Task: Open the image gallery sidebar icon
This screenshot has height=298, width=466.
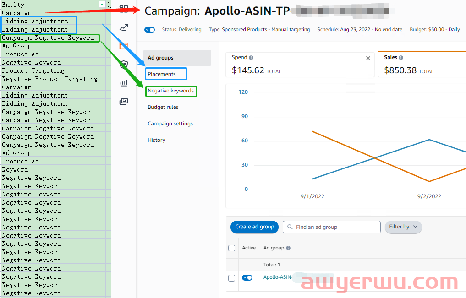Action: (x=124, y=102)
